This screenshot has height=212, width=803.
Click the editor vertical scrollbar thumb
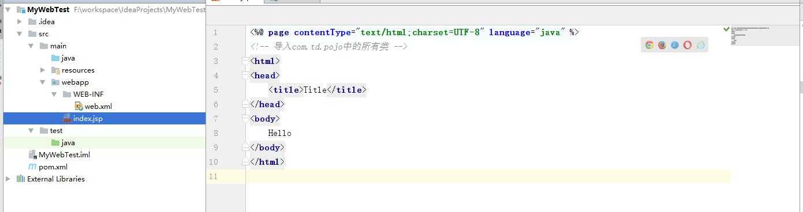801,88
